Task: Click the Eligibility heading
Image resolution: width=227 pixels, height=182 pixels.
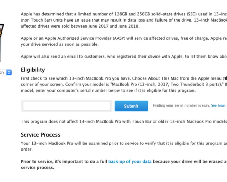Action: click(x=33, y=70)
